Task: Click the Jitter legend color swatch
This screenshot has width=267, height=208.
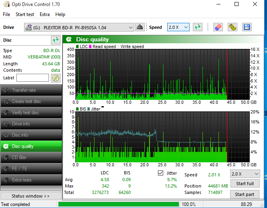Action: tap(89, 109)
